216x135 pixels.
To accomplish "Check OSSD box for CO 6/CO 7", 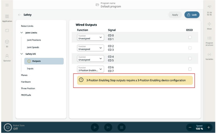I will pyautogui.click(x=190, y=69).
